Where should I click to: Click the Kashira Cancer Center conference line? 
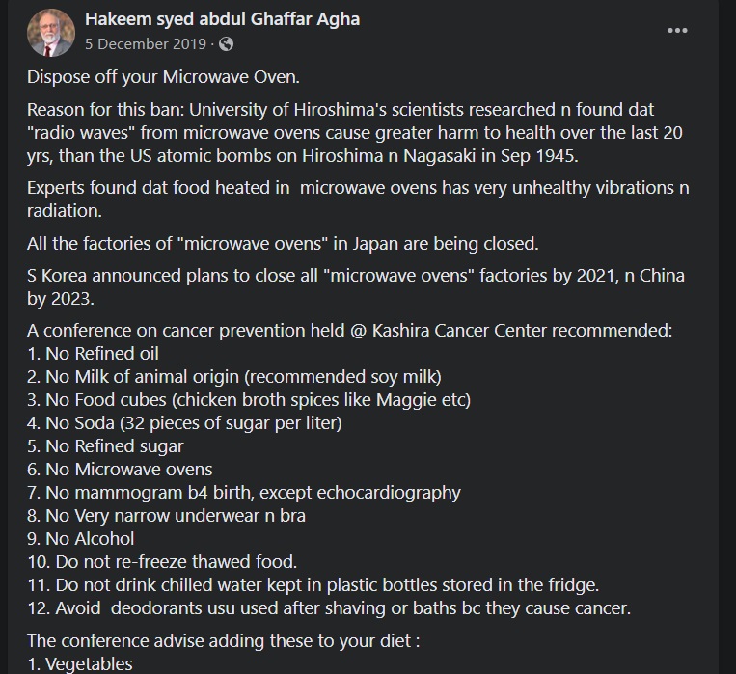(x=349, y=331)
